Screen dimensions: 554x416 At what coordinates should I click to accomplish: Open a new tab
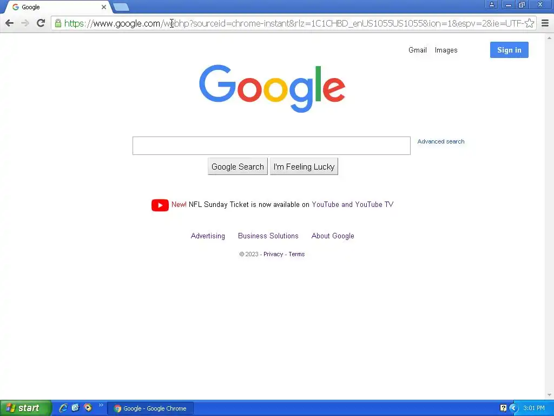coord(121,7)
